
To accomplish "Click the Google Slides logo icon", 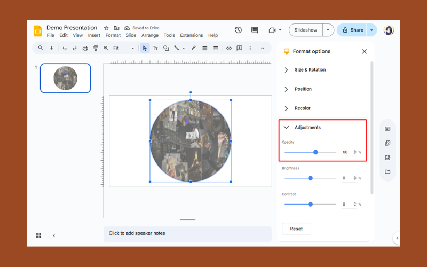I will [37, 31].
